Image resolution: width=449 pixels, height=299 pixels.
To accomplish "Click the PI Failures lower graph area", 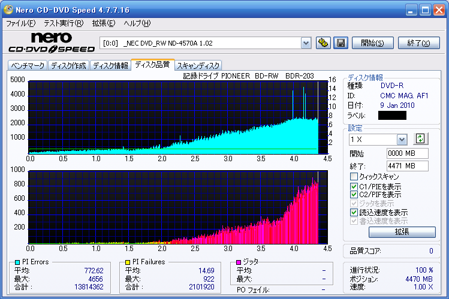I will click(178, 207).
